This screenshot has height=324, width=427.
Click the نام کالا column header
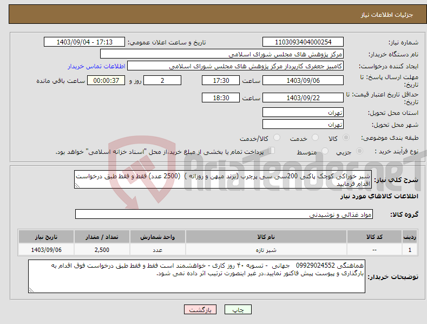(266, 237)
